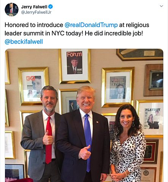Open the Jerry Falwell display name
Image resolution: width=168 pixels, height=182 pixels.
pos(34,7)
